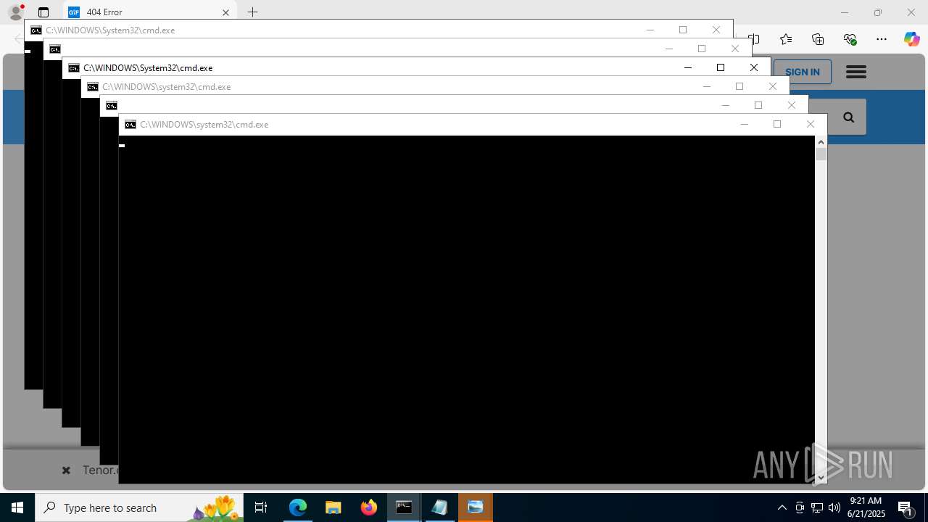The image size is (928, 522).
Task: Open Microsoft Edge from taskbar
Action: 298,507
